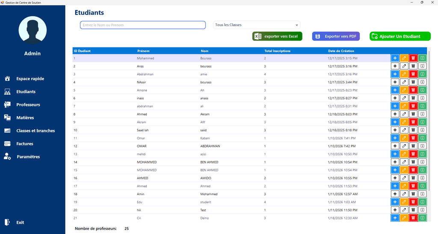Go to Professeurs in the sidebar
This screenshot has height=234, width=438.
pyautogui.click(x=28, y=105)
